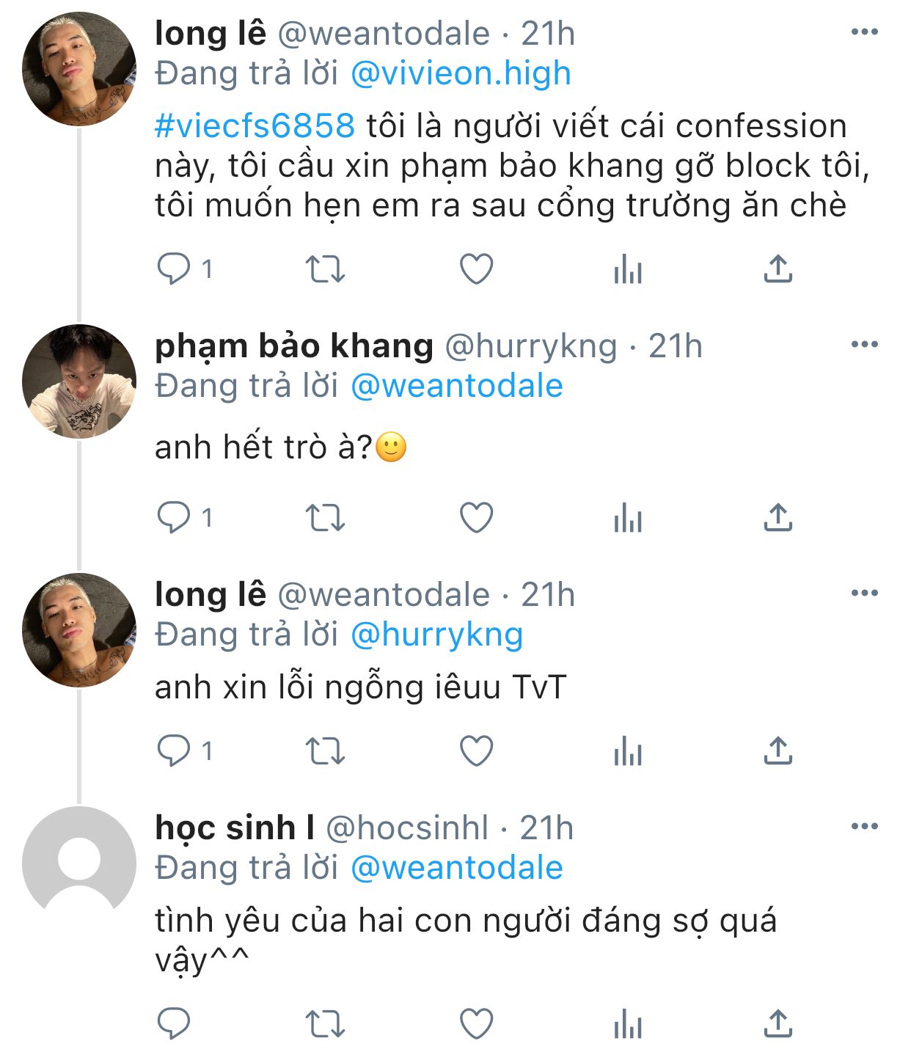This screenshot has height=1052, width=911.
Task: View analytics for học sinh l's tweet
Action: click(628, 1024)
